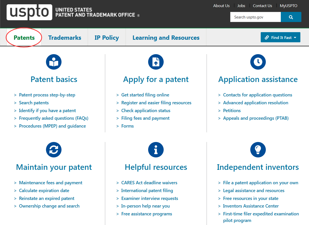Open File a patent application on your own
This screenshot has width=309, height=225.
(261, 183)
